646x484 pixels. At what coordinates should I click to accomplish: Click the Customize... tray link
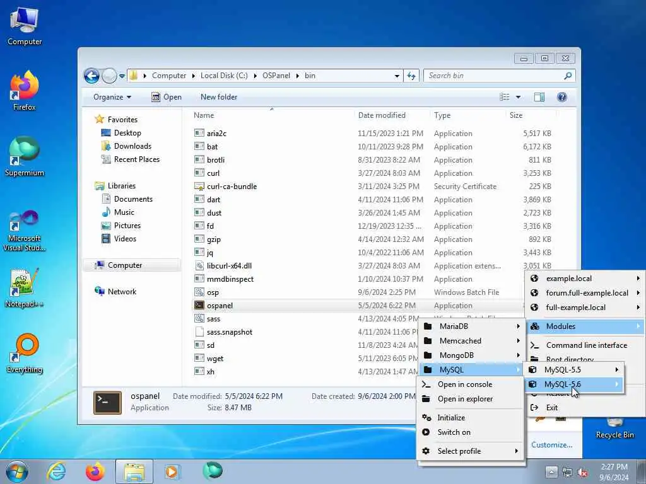coord(551,445)
